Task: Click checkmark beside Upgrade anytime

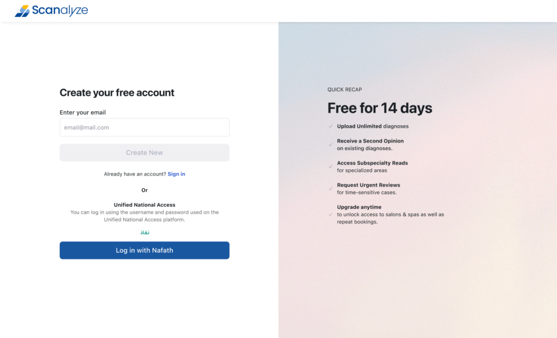Action: point(331,214)
